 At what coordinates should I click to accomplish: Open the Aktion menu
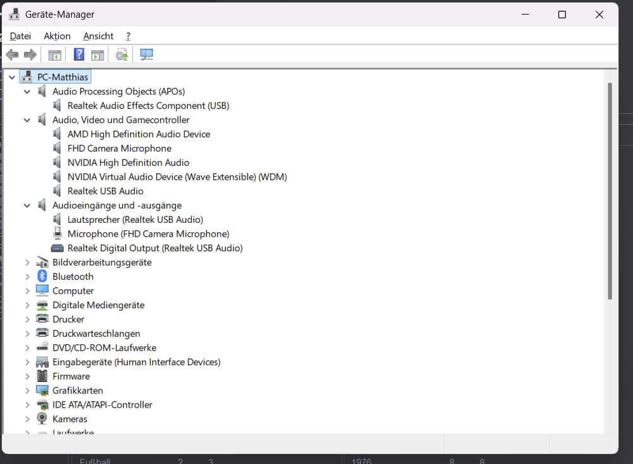(57, 36)
